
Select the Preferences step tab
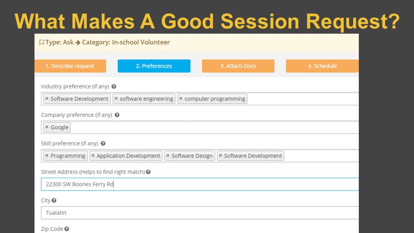[154, 66]
